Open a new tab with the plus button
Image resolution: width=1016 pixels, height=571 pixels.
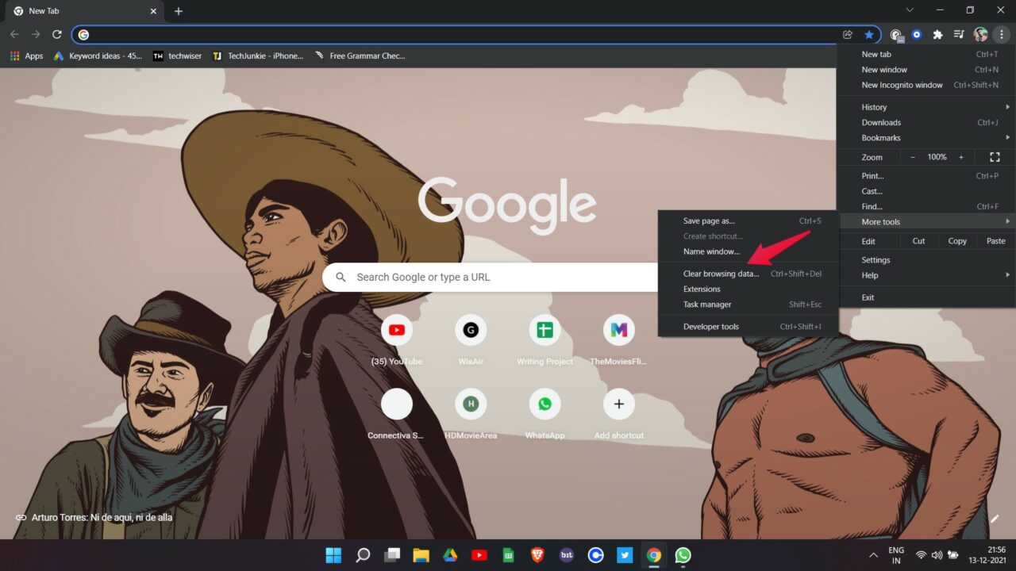coord(179,11)
